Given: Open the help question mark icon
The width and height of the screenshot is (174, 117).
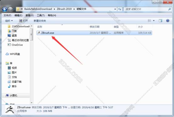Looking at the screenshot, I should point(168,21).
